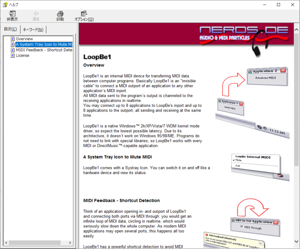
Task: Click the Mute entry in tray menu image
Action: pos(238,160)
